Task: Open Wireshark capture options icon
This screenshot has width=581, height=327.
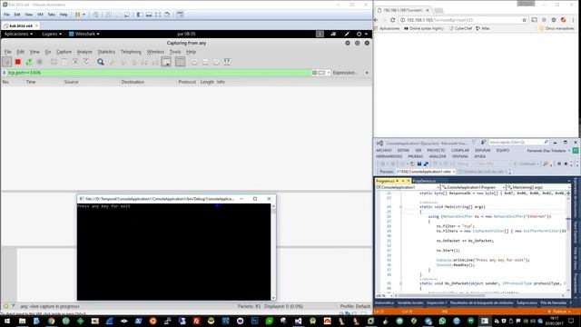Action: [x=40, y=62]
